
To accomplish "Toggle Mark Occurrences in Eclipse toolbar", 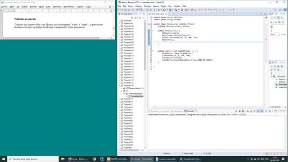I will tap(141, 10).
